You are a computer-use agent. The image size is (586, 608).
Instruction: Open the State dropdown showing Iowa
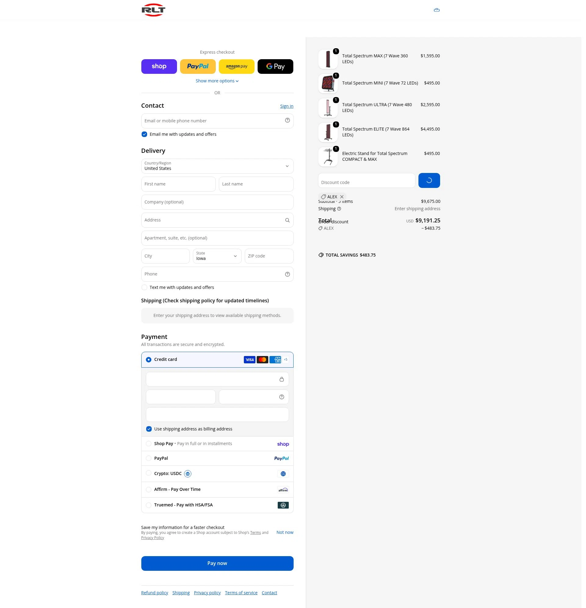[217, 256]
